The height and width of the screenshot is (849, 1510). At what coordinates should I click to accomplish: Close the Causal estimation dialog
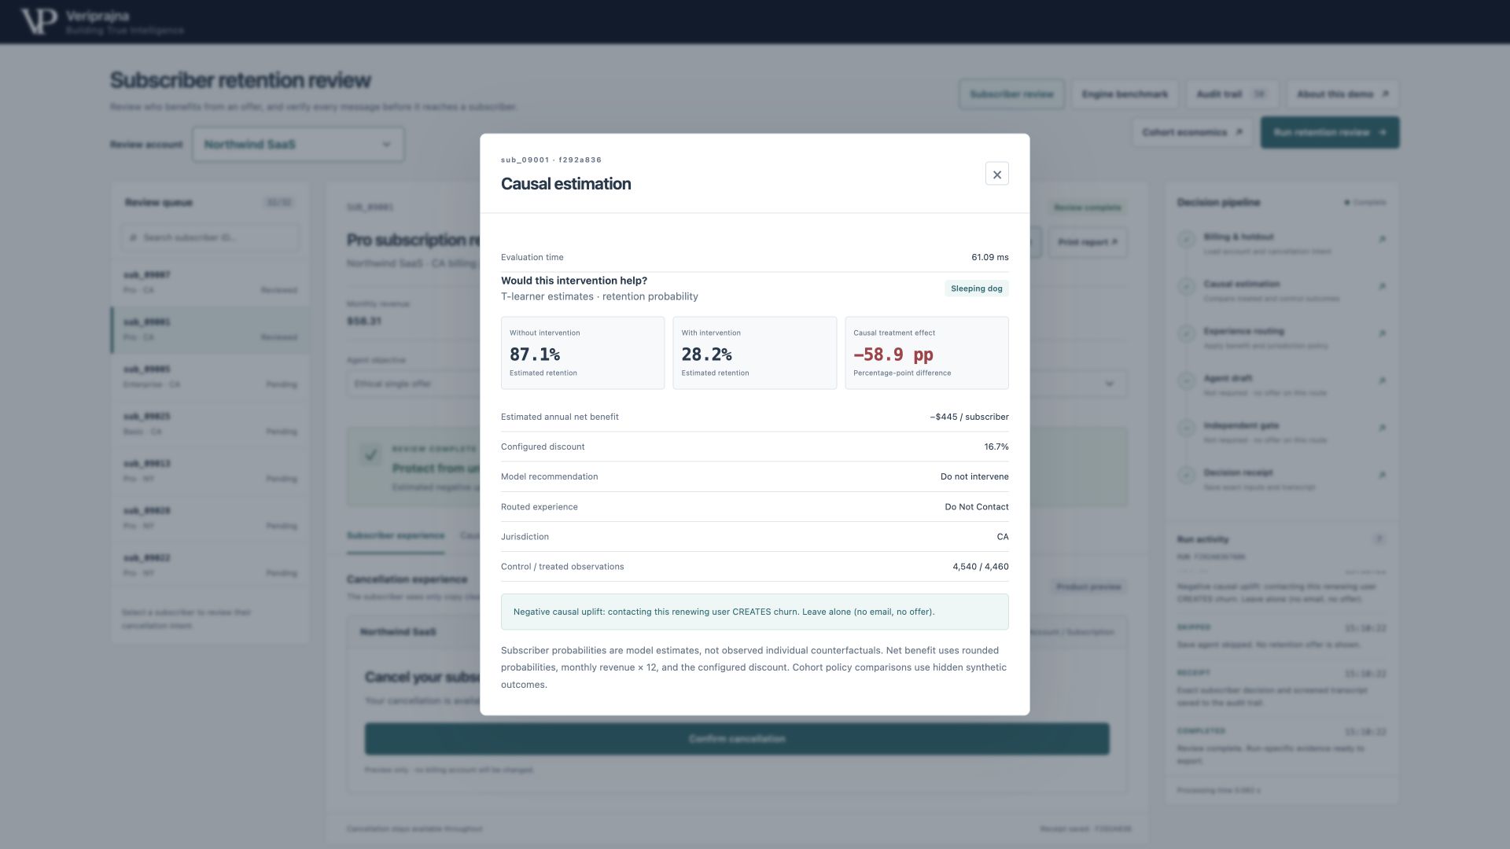pyautogui.click(x=996, y=175)
